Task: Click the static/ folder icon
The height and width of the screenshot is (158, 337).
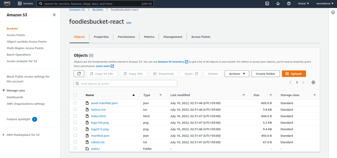Action: [87, 149]
